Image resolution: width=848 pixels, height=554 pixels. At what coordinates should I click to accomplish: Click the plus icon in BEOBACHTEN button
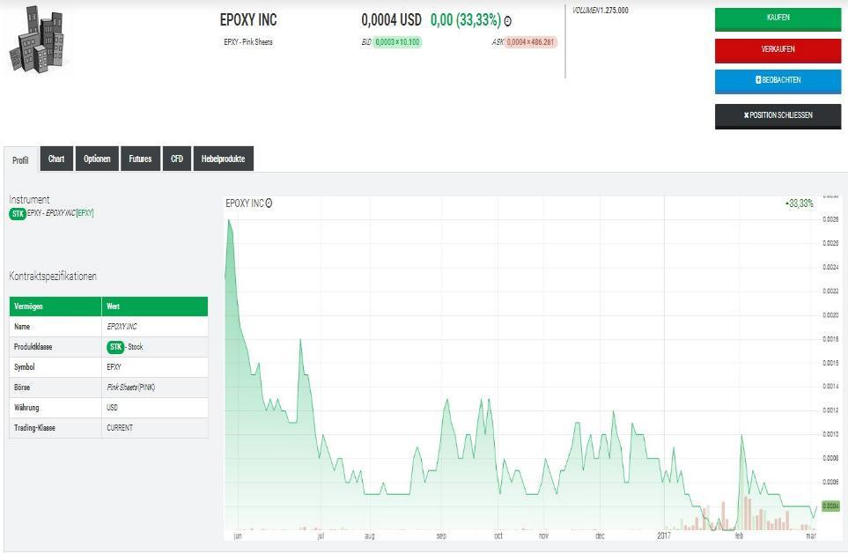point(758,79)
